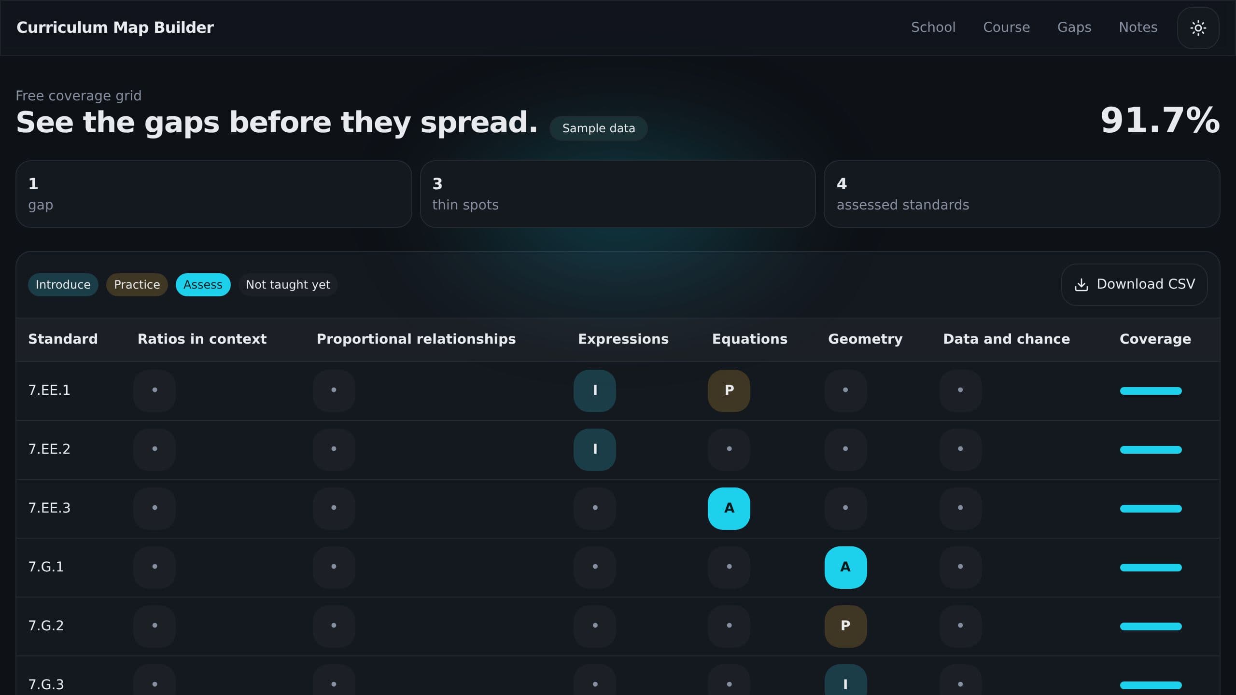Click the thin spots summary card
Viewport: 1236px width, 695px height.
click(x=618, y=194)
